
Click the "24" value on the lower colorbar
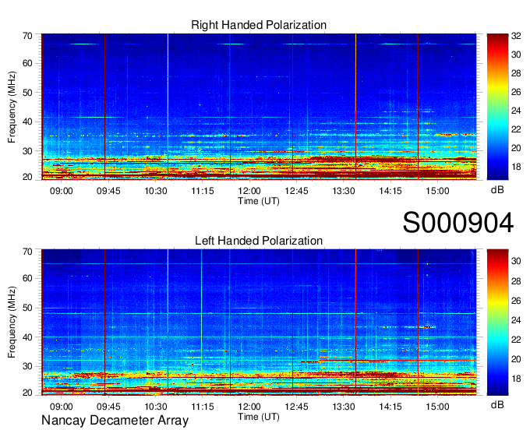point(516,320)
